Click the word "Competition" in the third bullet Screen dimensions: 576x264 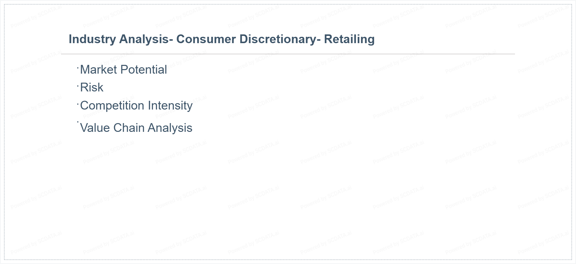tap(112, 106)
